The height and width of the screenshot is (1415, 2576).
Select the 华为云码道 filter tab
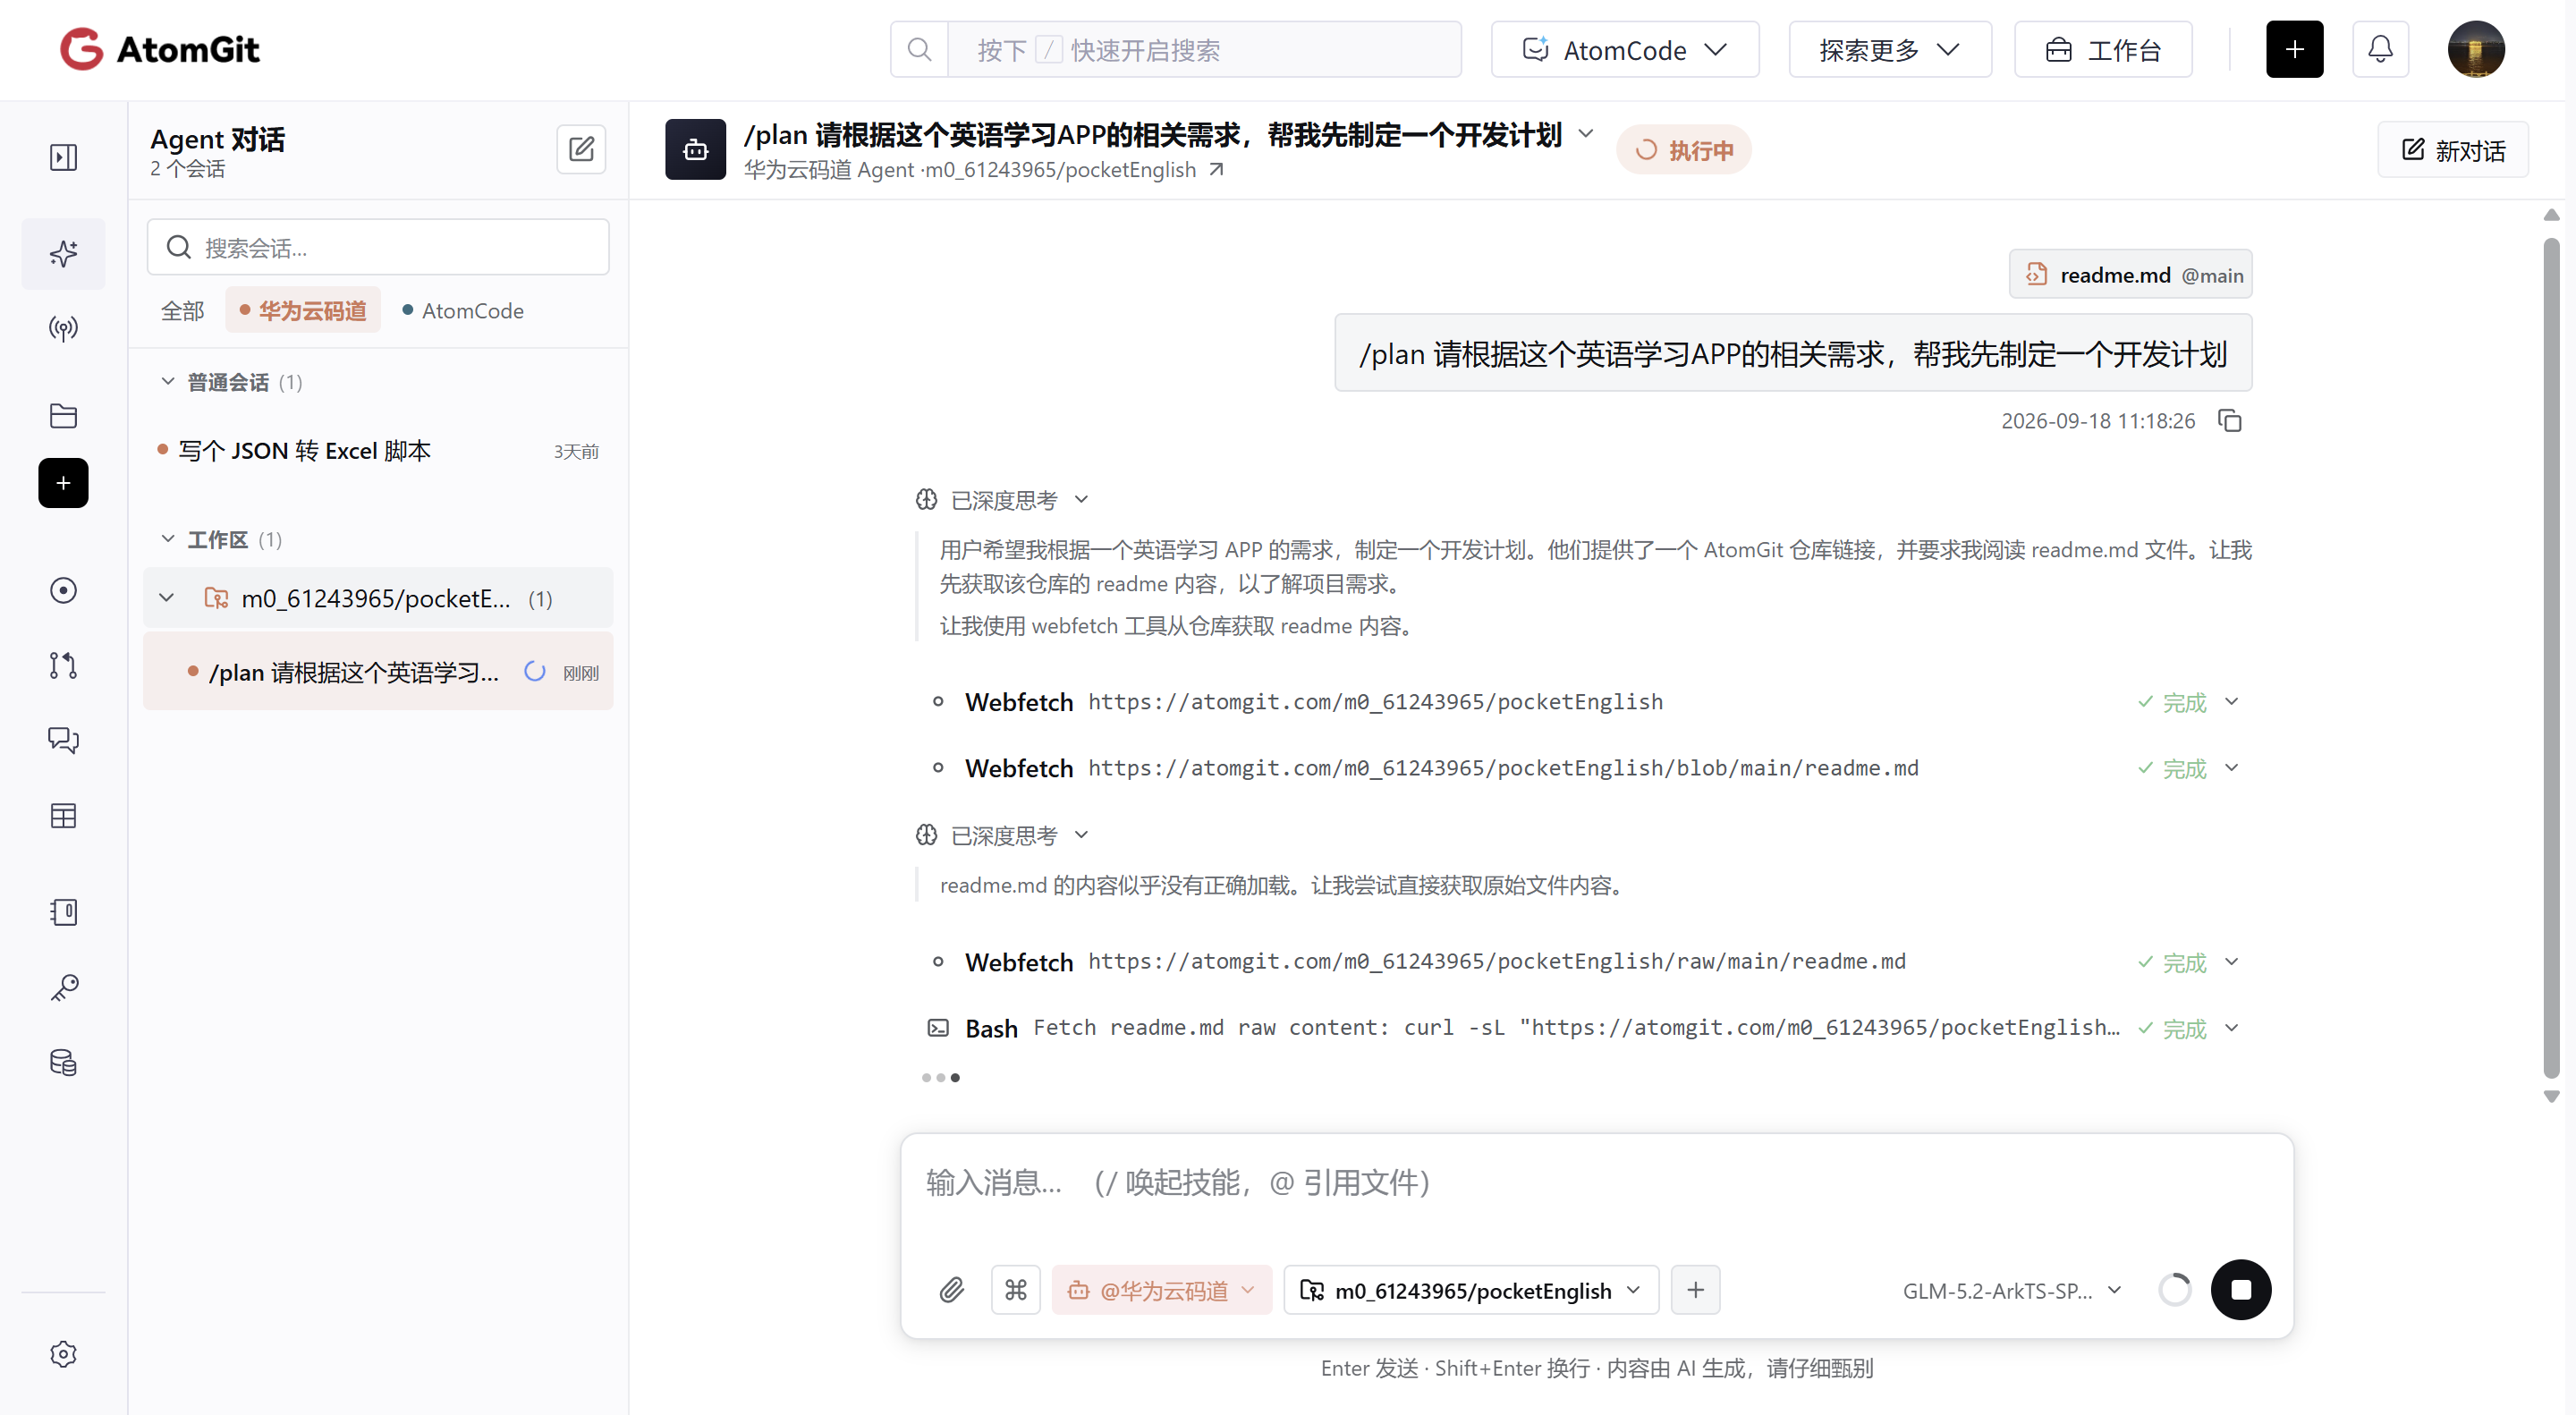point(303,310)
